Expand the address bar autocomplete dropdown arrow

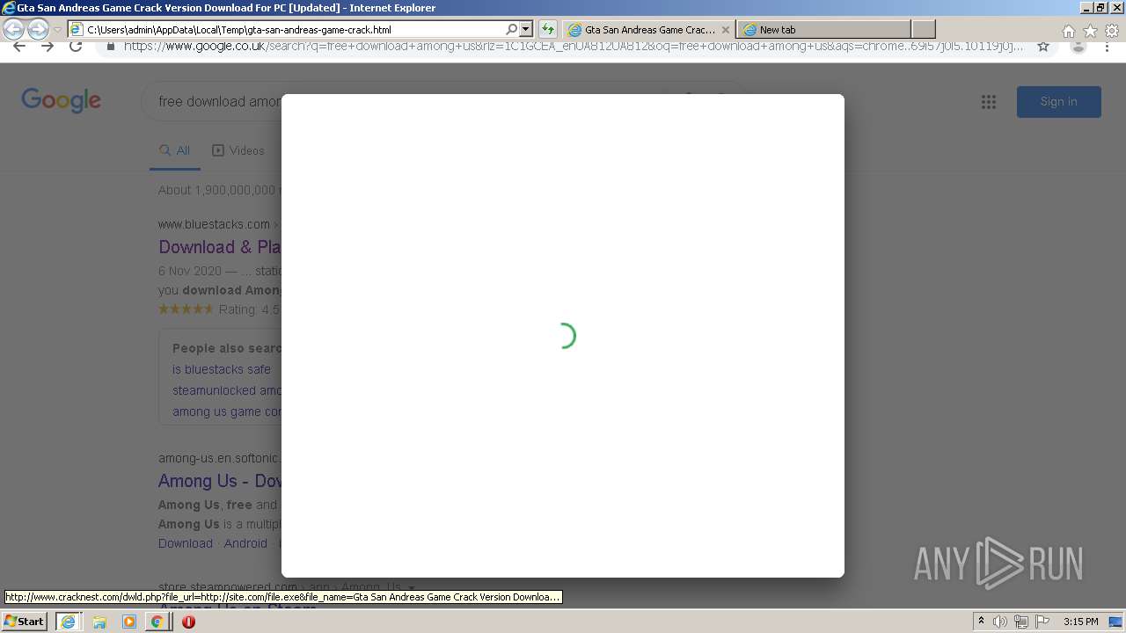click(525, 30)
